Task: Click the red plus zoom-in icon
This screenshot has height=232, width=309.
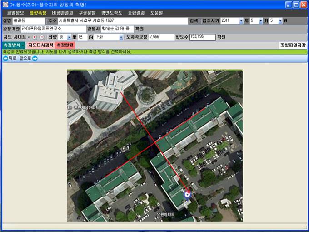Action: tap(35, 37)
